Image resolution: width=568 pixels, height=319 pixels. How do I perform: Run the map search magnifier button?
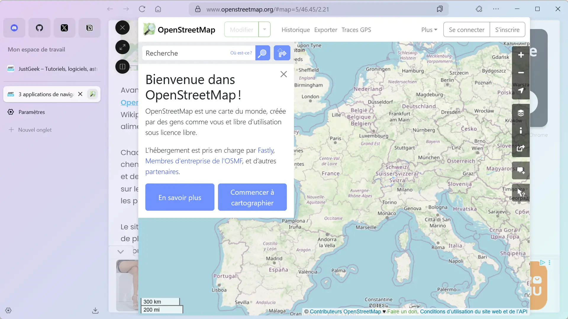(263, 53)
